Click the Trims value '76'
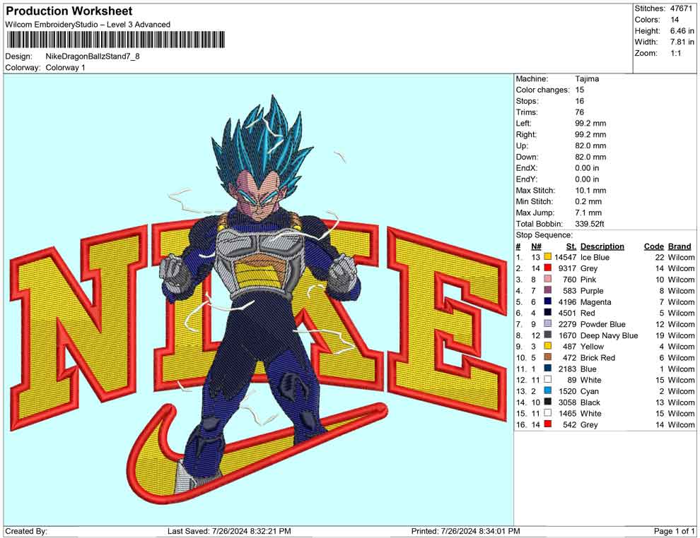This screenshot has height=538, width=700. tap(580, 112)
